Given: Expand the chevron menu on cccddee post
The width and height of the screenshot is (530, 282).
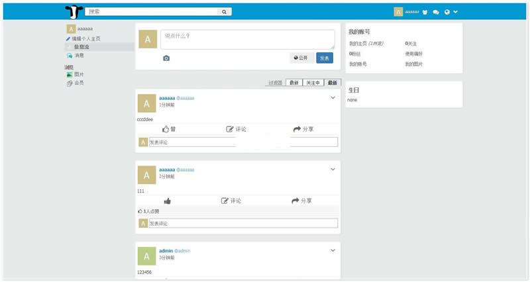Looking at the screenshot, I should 333,98.
